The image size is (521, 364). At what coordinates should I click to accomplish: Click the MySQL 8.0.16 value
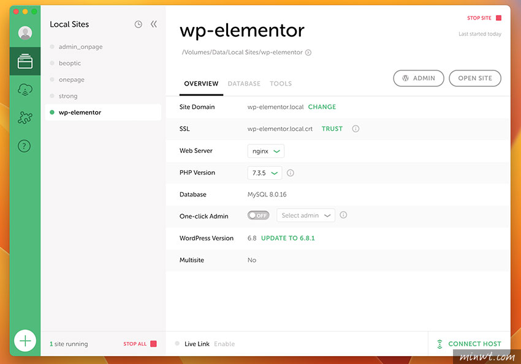tap(267, 195)
